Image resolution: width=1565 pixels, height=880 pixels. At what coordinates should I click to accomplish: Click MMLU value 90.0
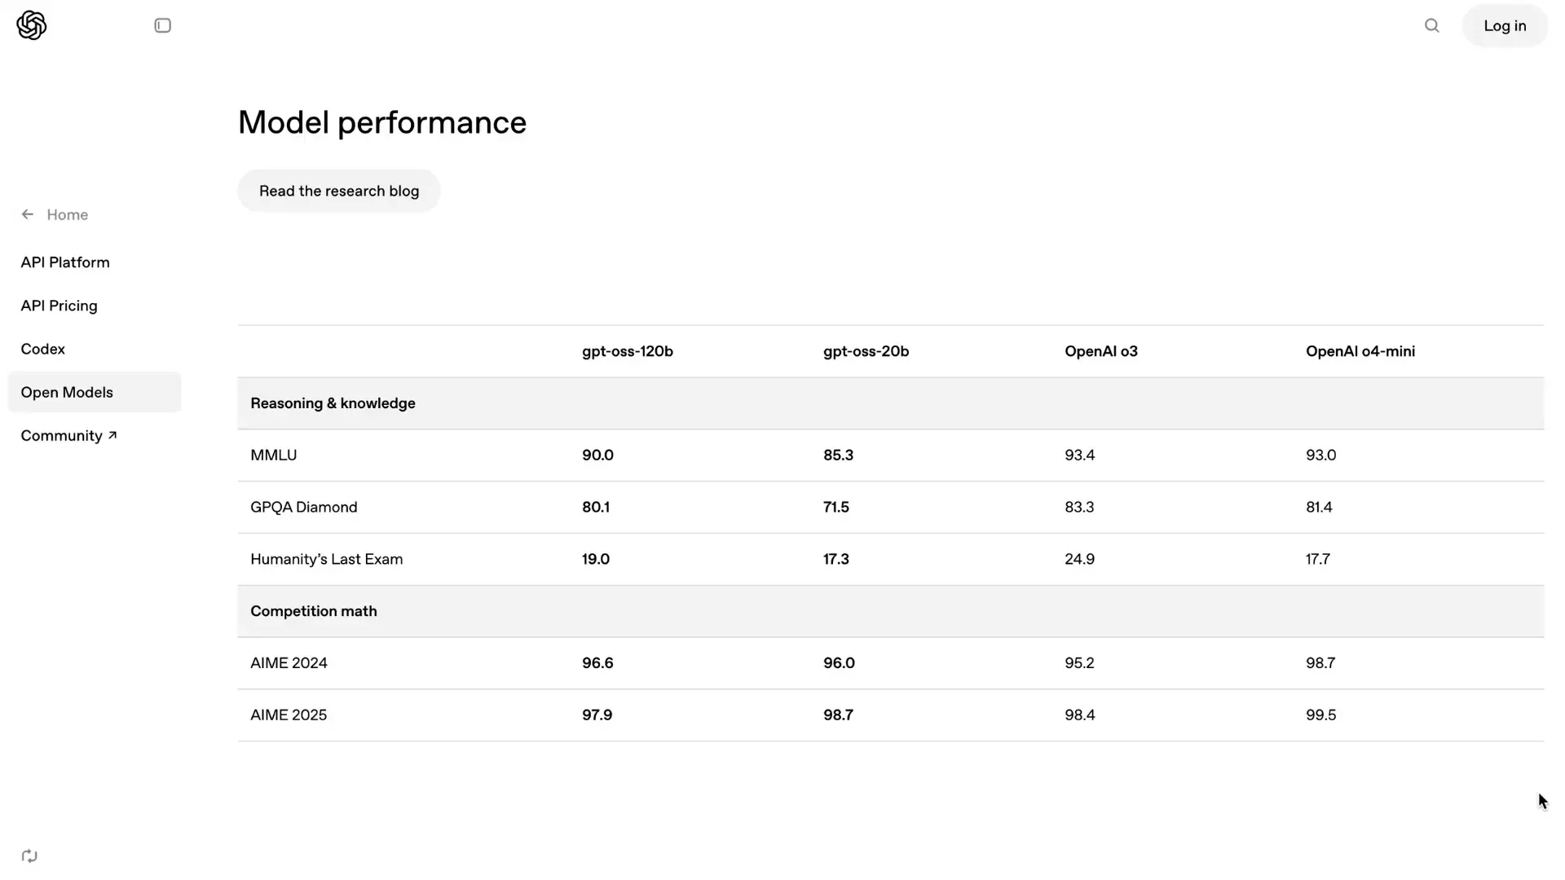pyautogui.click(x=597, y=455)
